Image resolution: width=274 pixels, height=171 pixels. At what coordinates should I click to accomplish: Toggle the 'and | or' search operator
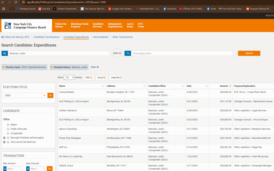tap(117, 53)
